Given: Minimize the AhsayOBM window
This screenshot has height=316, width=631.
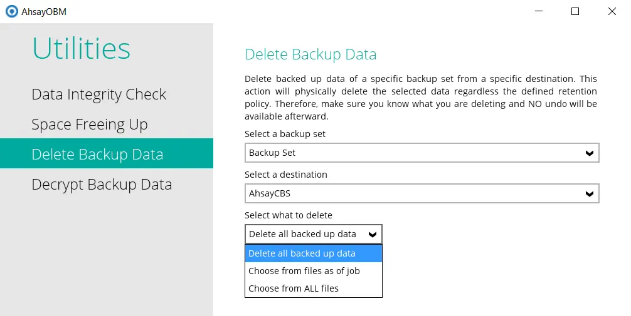Looking at the screenshot, I should tap(538, 11).
